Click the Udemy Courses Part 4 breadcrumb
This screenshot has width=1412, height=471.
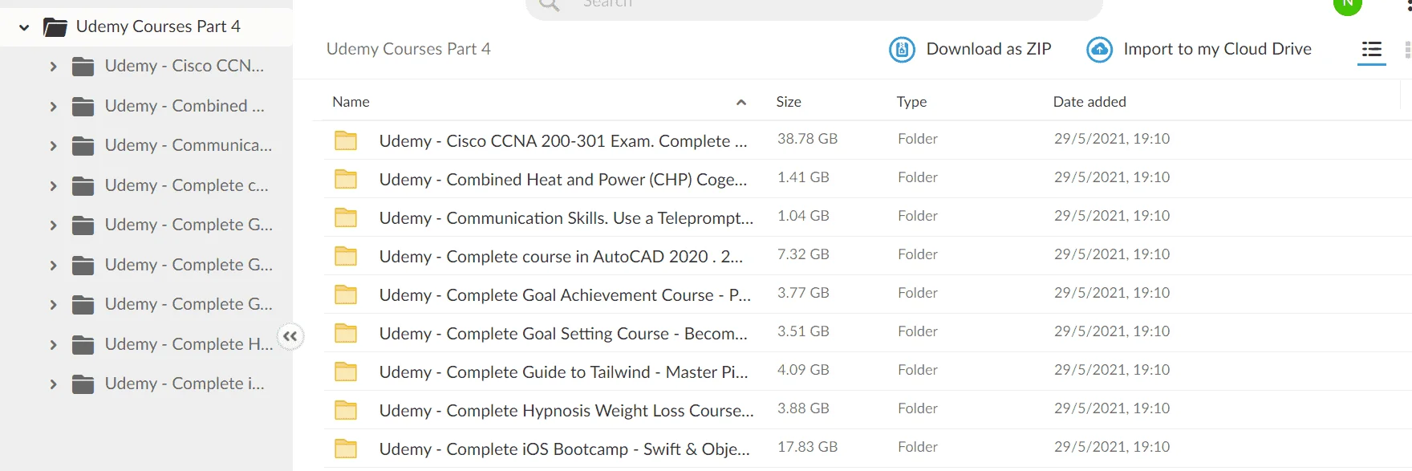[x=408, y=49]
